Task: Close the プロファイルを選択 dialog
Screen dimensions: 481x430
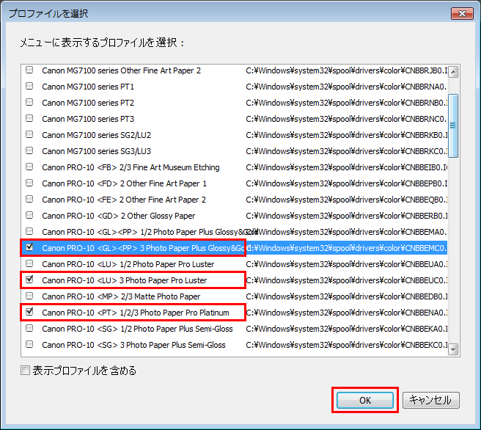Action: tap(462, 13)
